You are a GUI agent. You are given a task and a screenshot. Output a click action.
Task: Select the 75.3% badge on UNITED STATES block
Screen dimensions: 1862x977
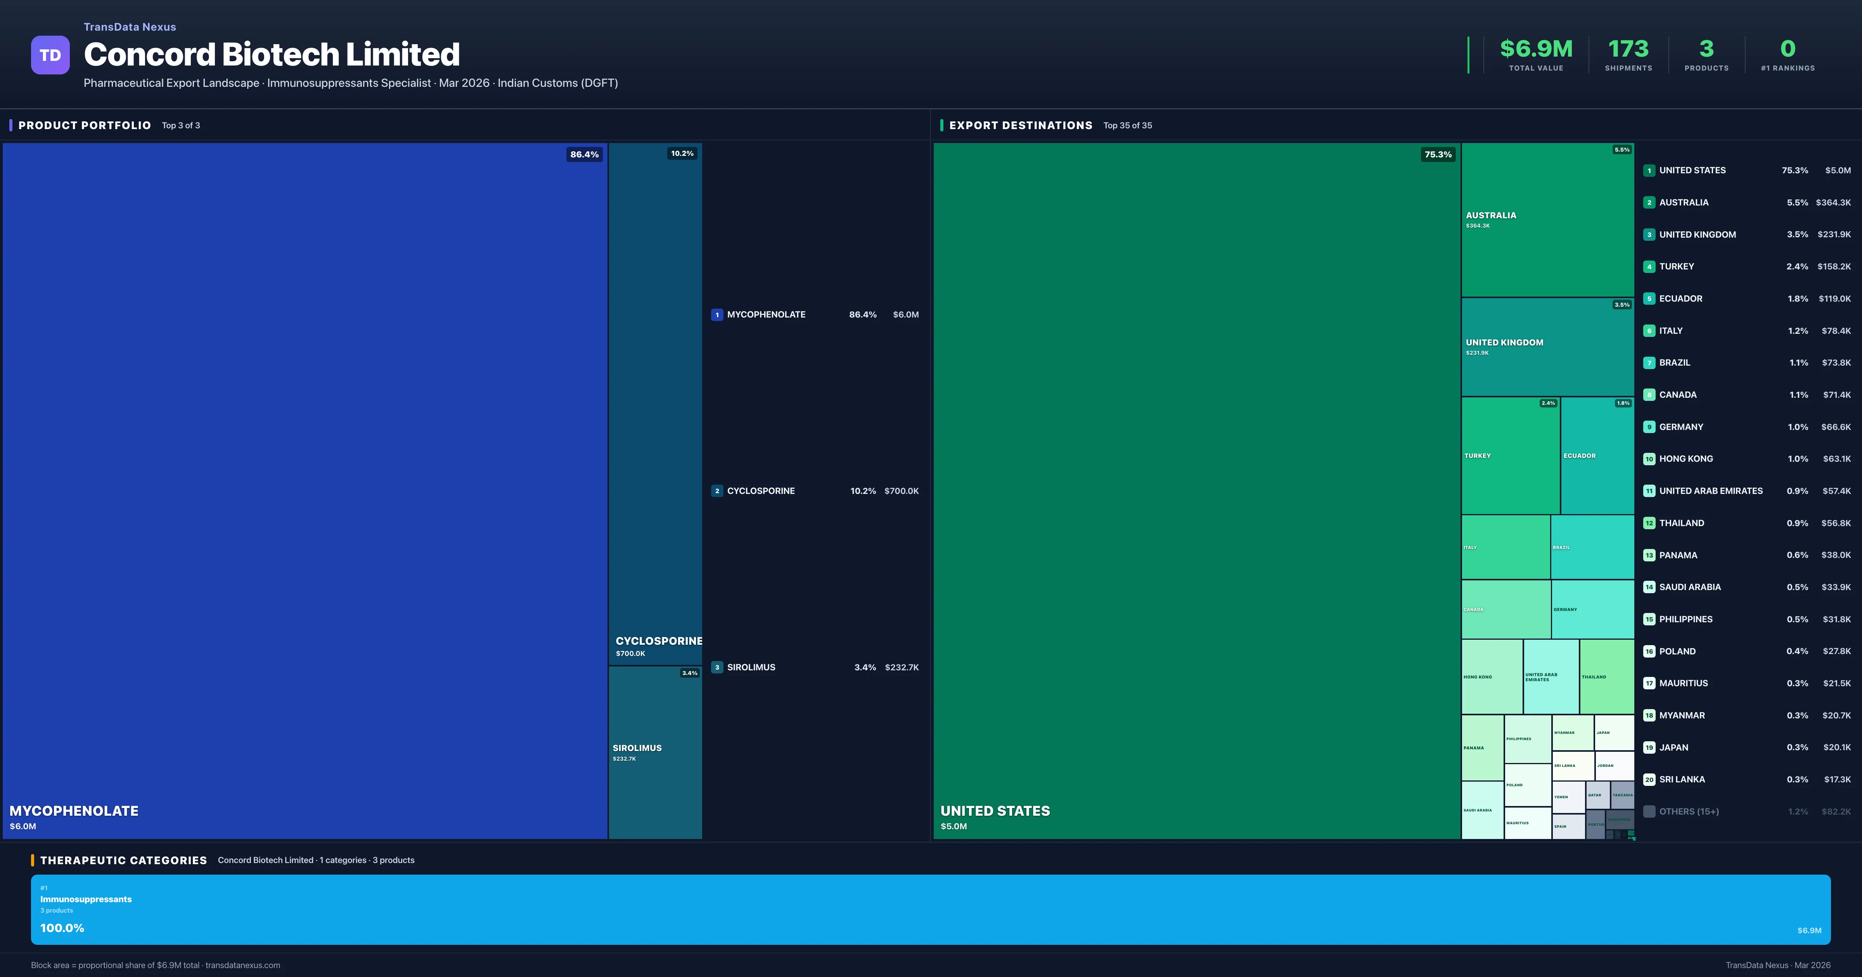[x=1438, y=154]
